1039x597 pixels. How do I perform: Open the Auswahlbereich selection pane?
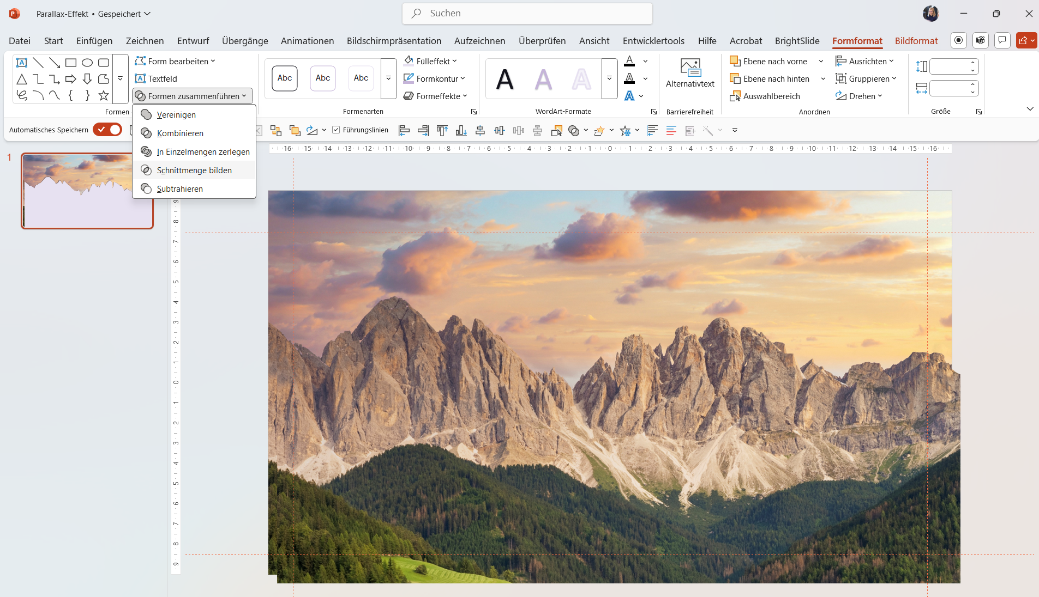(x=765, y=96)
